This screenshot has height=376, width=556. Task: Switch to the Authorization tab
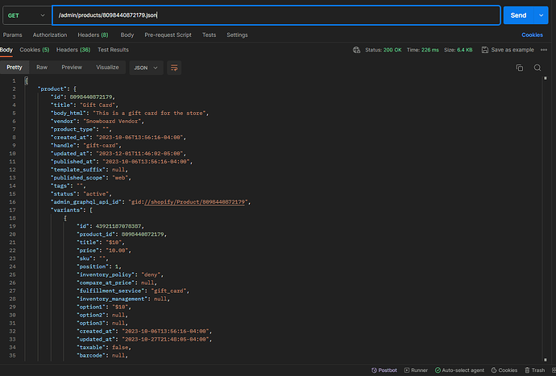50,35
